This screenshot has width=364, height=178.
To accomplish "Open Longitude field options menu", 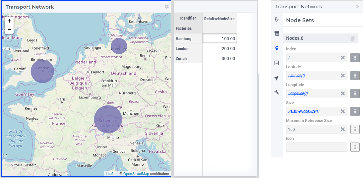I will point(355,93).
